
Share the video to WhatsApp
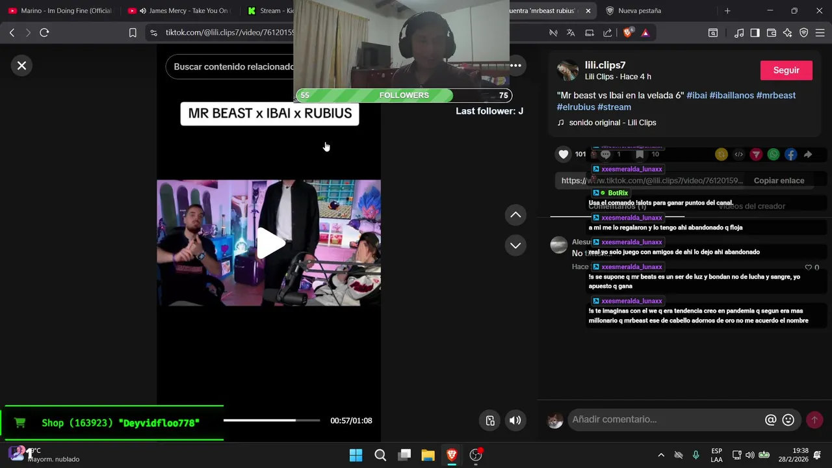click(773, 154)
